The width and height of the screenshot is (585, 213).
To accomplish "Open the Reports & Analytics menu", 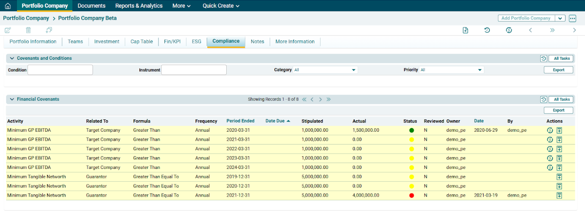I will [139, 6].
